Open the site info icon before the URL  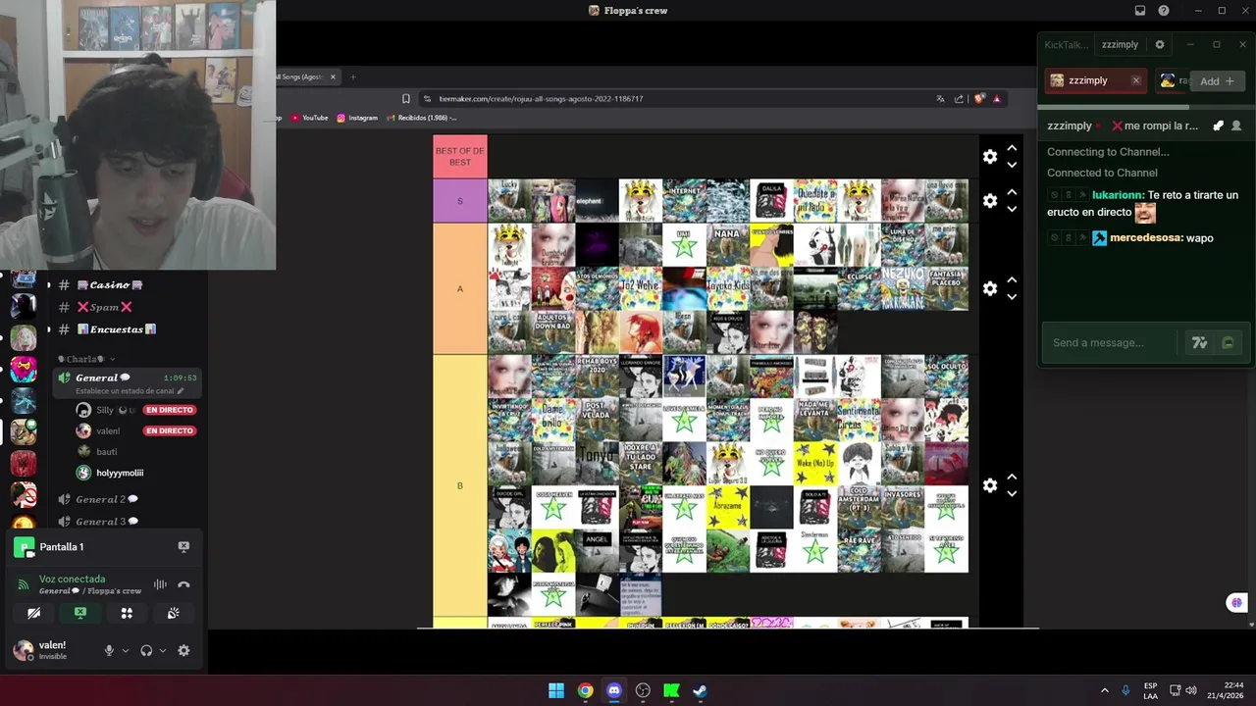428,98
